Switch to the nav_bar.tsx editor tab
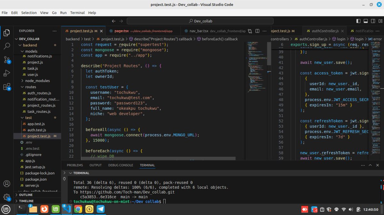 tap(215, 31)
